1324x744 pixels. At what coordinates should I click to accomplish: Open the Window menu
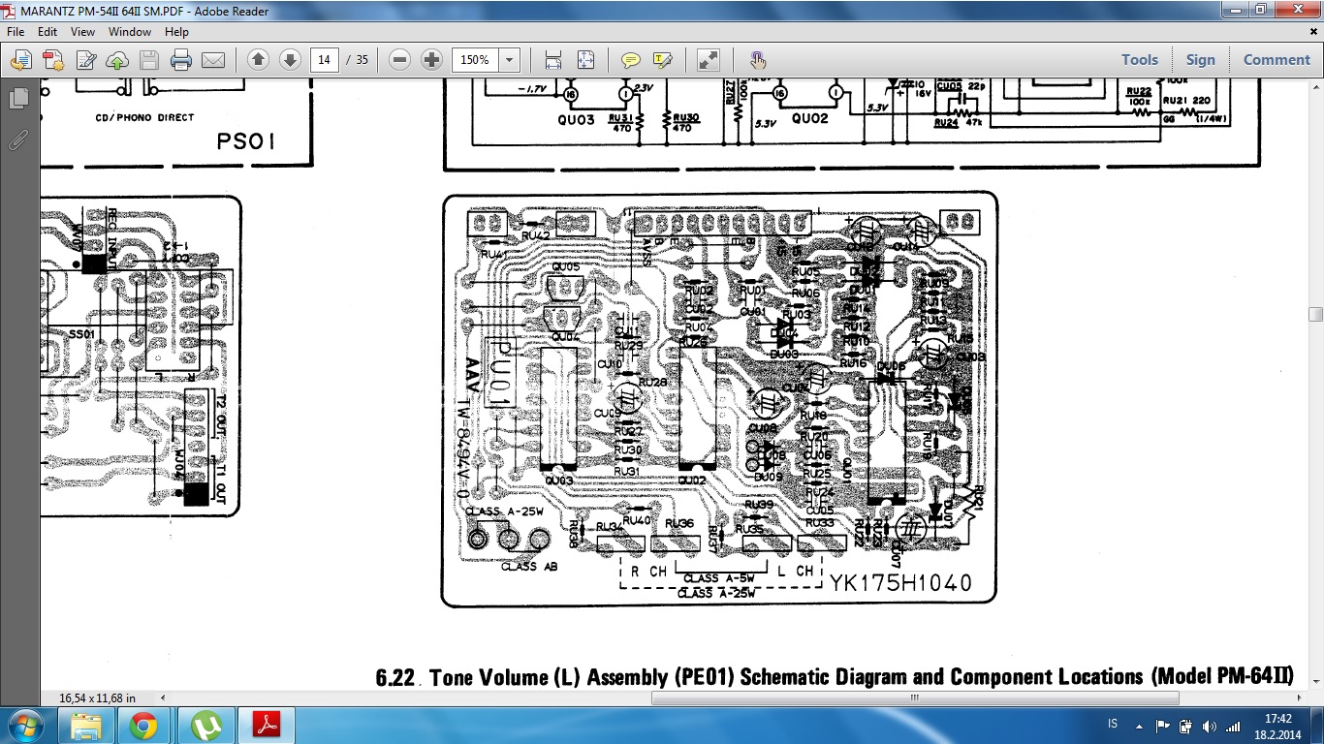130,31
